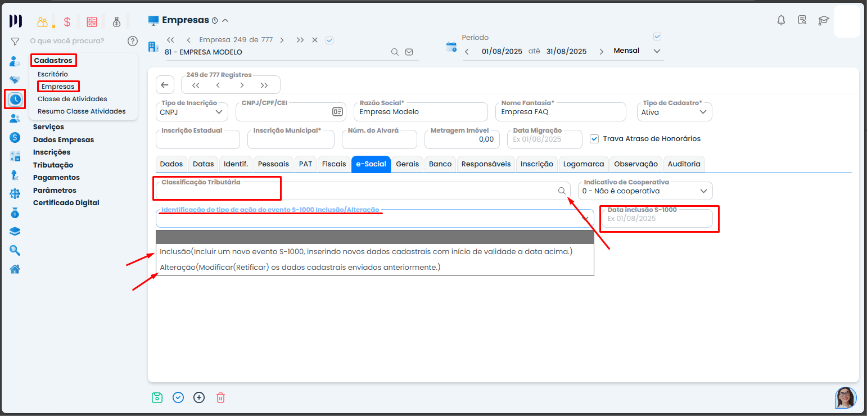
Task: Open the Responsáveis tab
Action: tap(486, 164)
